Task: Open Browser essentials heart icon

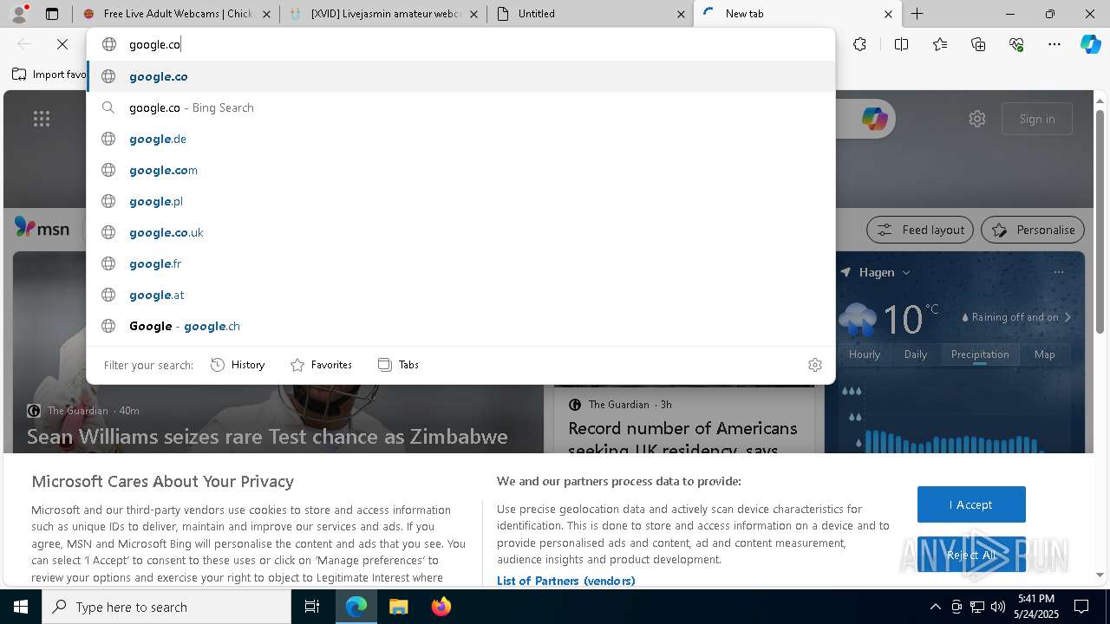Action: click(x=1016, y=44)
